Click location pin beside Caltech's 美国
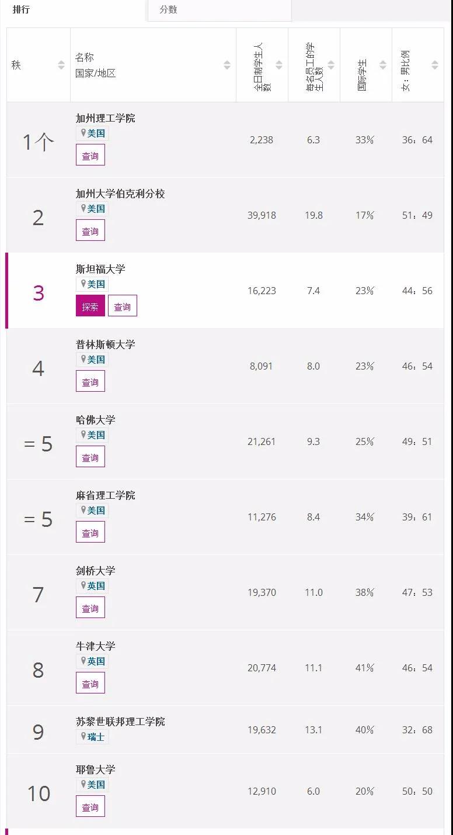The width and height of the screenshot is (453, 835). point(83,133)
